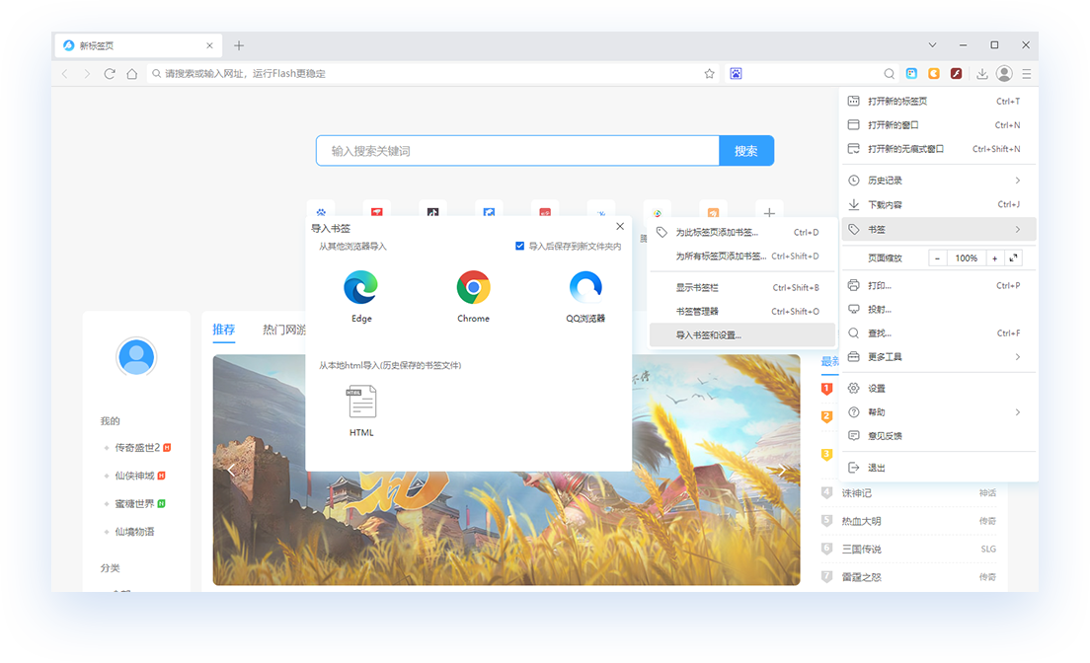The height and width of the screenshot is (663, 1090).
Task: Click the home icon in toolbar
Action: pyautogui.click(x=131, y=74)
